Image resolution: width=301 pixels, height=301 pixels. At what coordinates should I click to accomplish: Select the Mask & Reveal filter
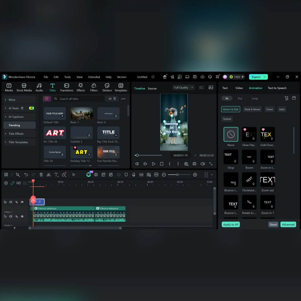252,109
